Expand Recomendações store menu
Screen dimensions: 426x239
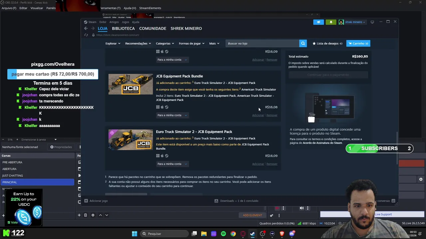tap(138, 43)
